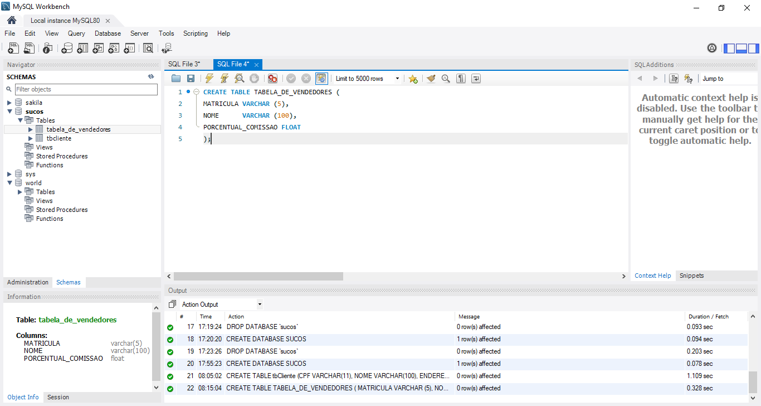The image size is (761, 406).
Task: Expand tbcliente table node
Action: [x=31, y=138]
